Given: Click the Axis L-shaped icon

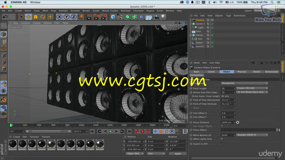Looking at the screenshot, I should [x=4, y=77].
